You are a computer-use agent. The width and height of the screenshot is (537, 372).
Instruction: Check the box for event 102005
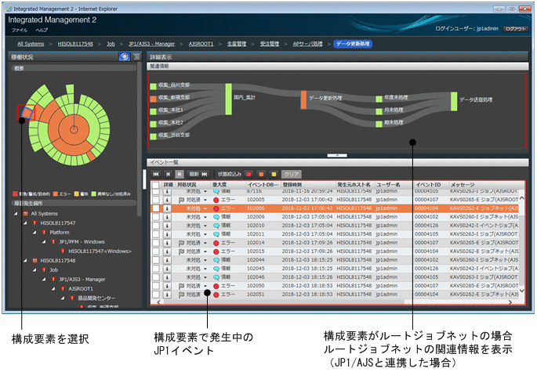(x=156, y=200)
